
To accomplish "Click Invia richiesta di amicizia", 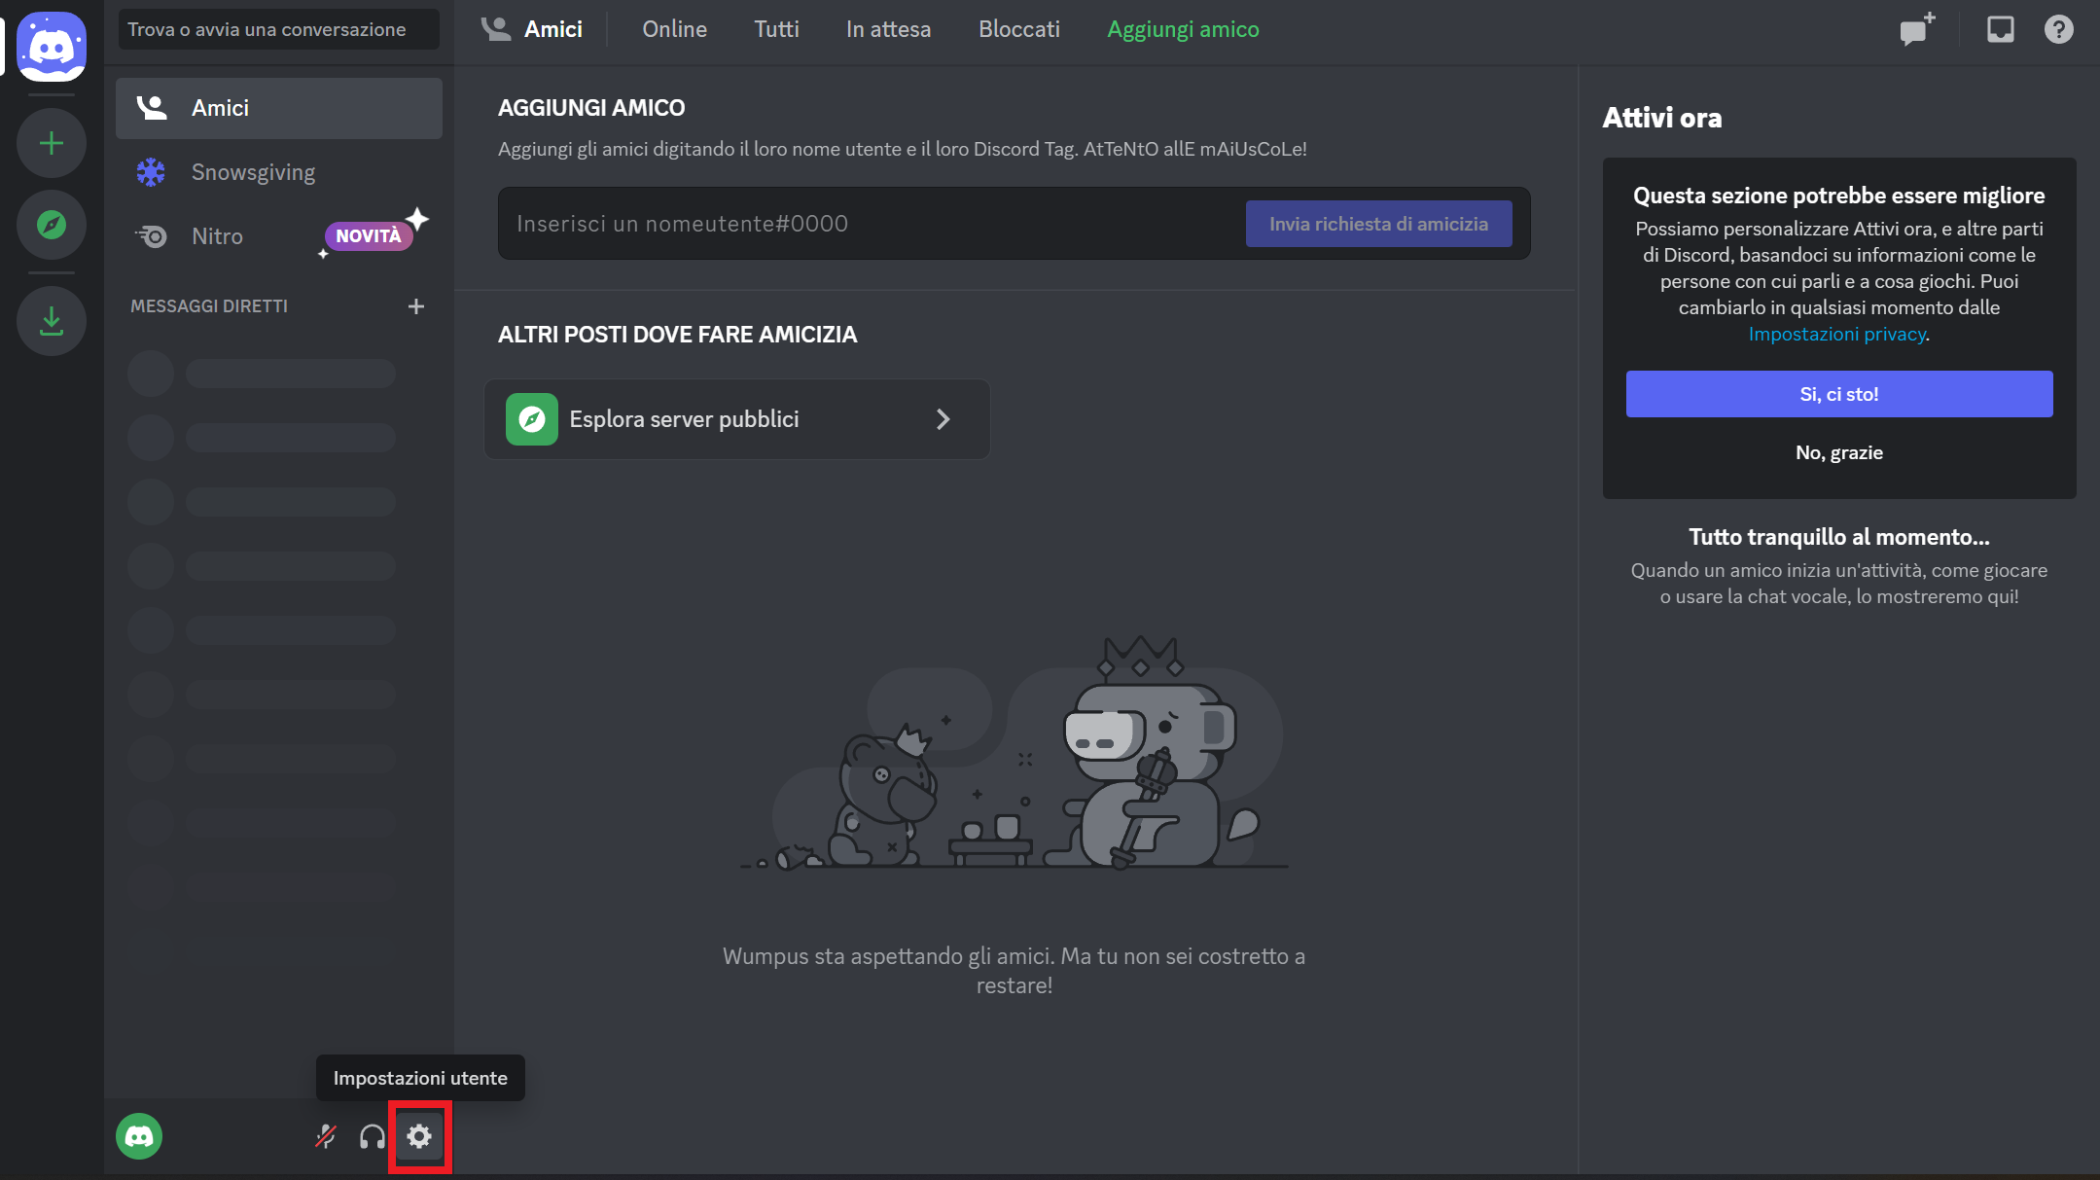I will pos(1378,223).
